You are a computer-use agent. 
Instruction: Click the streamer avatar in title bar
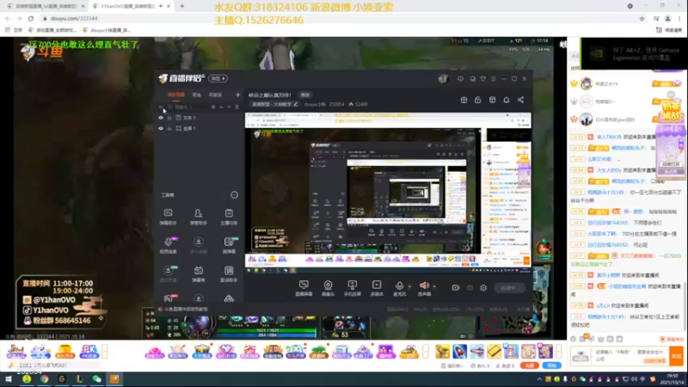point(443,78)
